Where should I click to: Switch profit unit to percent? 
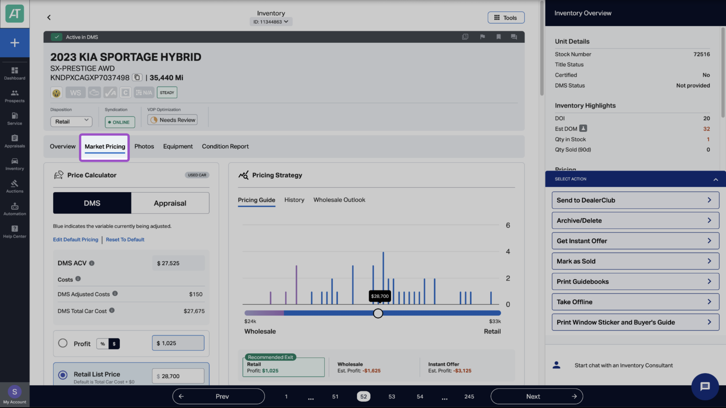click(x=103, y=344)
